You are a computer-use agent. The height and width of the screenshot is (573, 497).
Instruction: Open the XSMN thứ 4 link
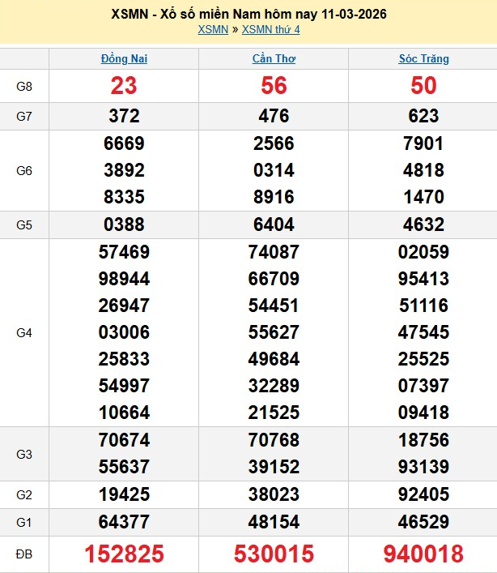pyautogui.click(x=270, y=29)
